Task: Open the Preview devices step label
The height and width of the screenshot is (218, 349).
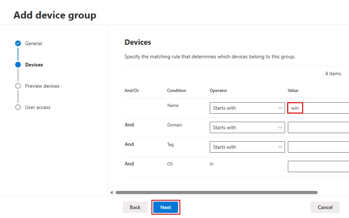Action: point(42,86)
